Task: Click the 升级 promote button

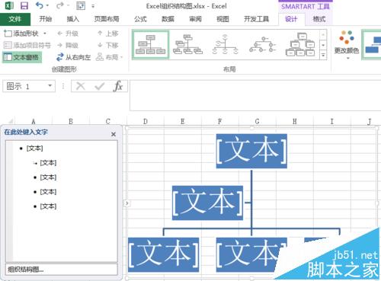Action: 68,34
